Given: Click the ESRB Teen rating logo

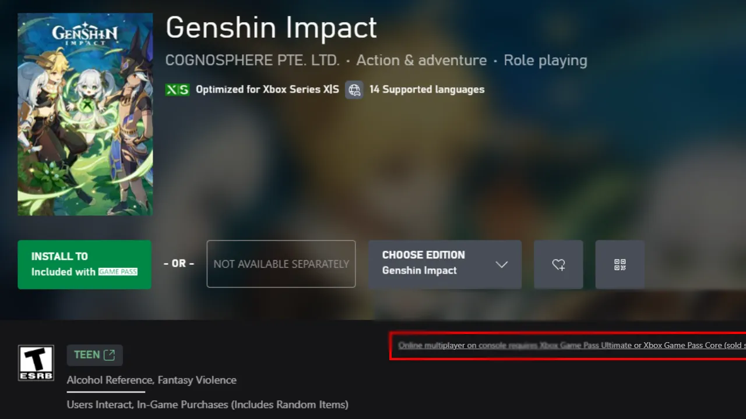Looking at the screenshot, I should point(36,363).
